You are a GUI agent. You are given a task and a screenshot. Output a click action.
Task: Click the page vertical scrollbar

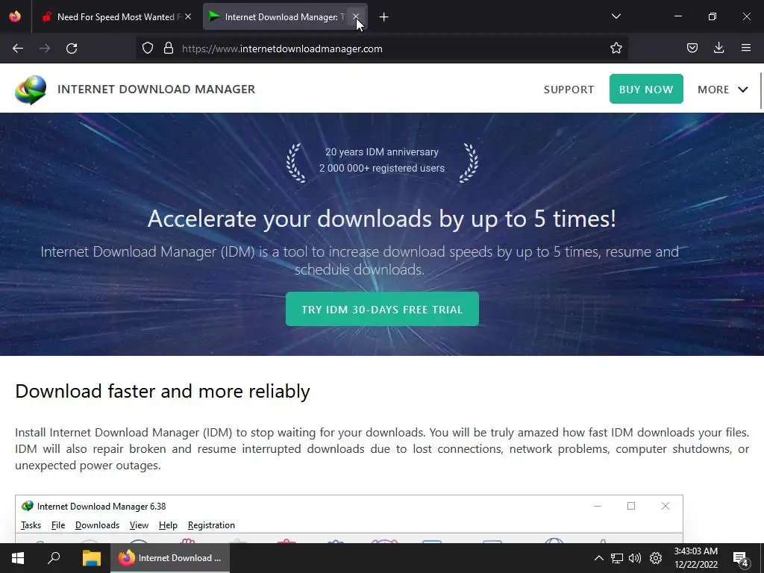[761, 90]
